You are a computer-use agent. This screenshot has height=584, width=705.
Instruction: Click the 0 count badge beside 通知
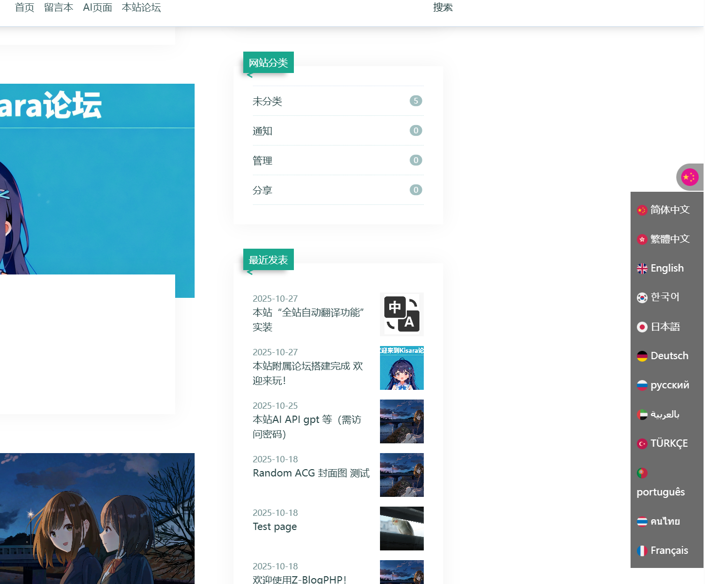coord(416,130)
